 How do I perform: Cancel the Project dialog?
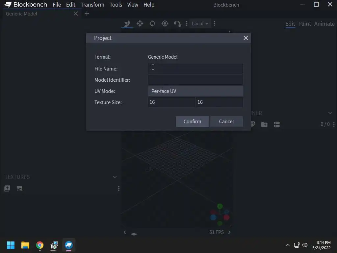coord(226,122)
